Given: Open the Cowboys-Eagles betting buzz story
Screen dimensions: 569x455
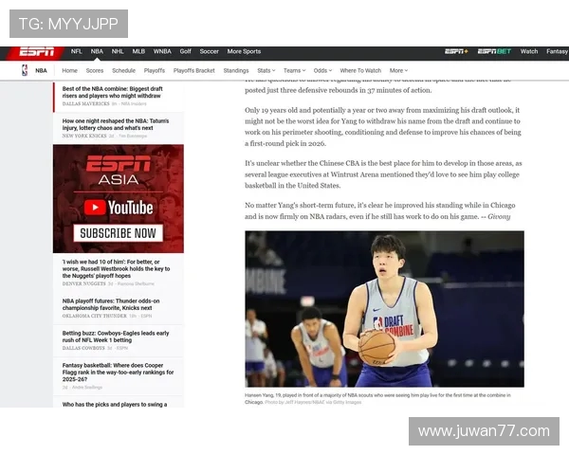Looking at the screenshot, I should click(x=116, y=337).
